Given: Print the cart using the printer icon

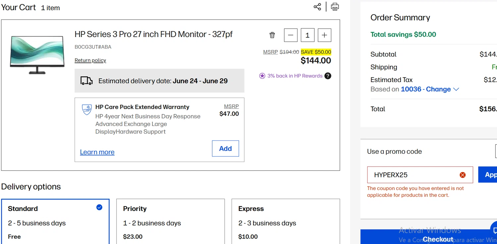Looking at the screenshot, I should (335, 7).
